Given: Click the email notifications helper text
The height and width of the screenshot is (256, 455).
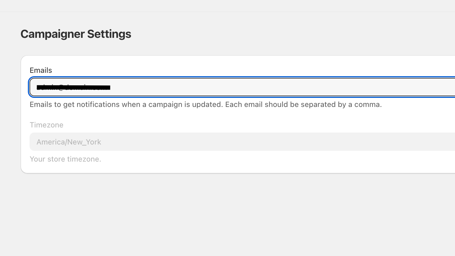Looking at the screenshot, I should (x=205, y=104).
